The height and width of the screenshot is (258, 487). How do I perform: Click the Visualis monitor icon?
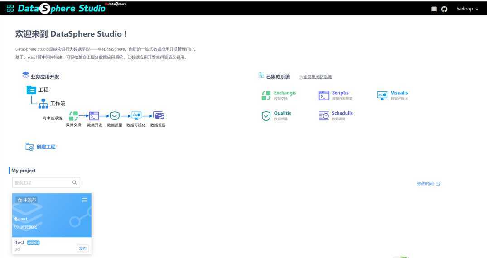click(382, 96)
